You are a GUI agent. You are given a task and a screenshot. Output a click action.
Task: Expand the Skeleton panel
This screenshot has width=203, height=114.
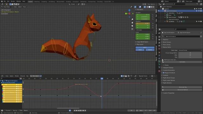tap(166, 40)
